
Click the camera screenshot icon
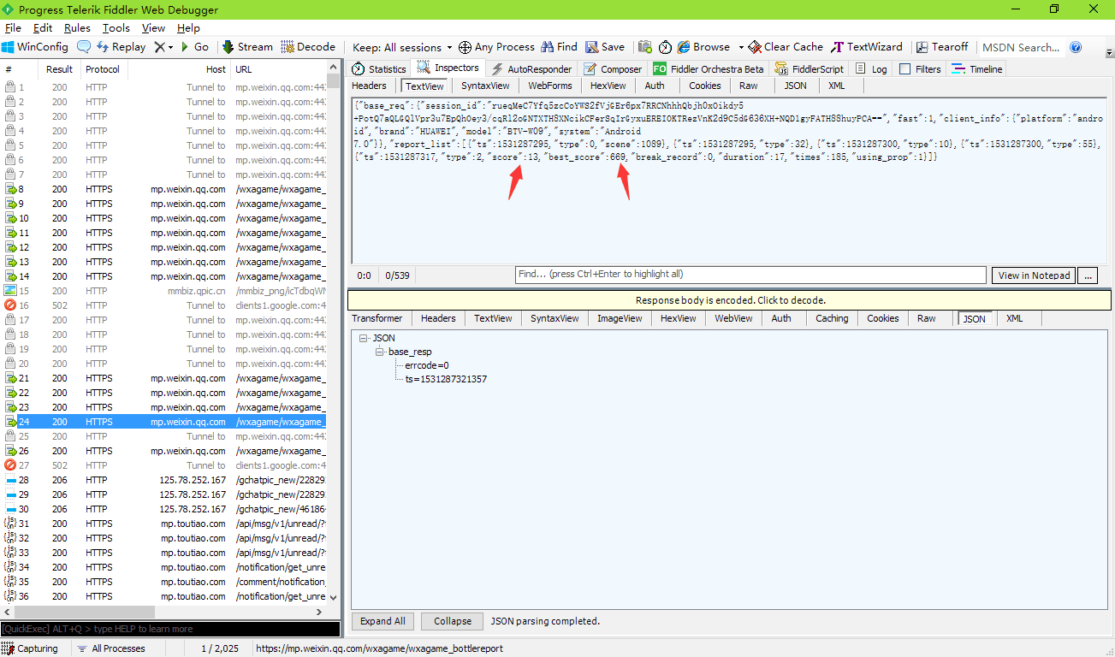tap(645, 47)
